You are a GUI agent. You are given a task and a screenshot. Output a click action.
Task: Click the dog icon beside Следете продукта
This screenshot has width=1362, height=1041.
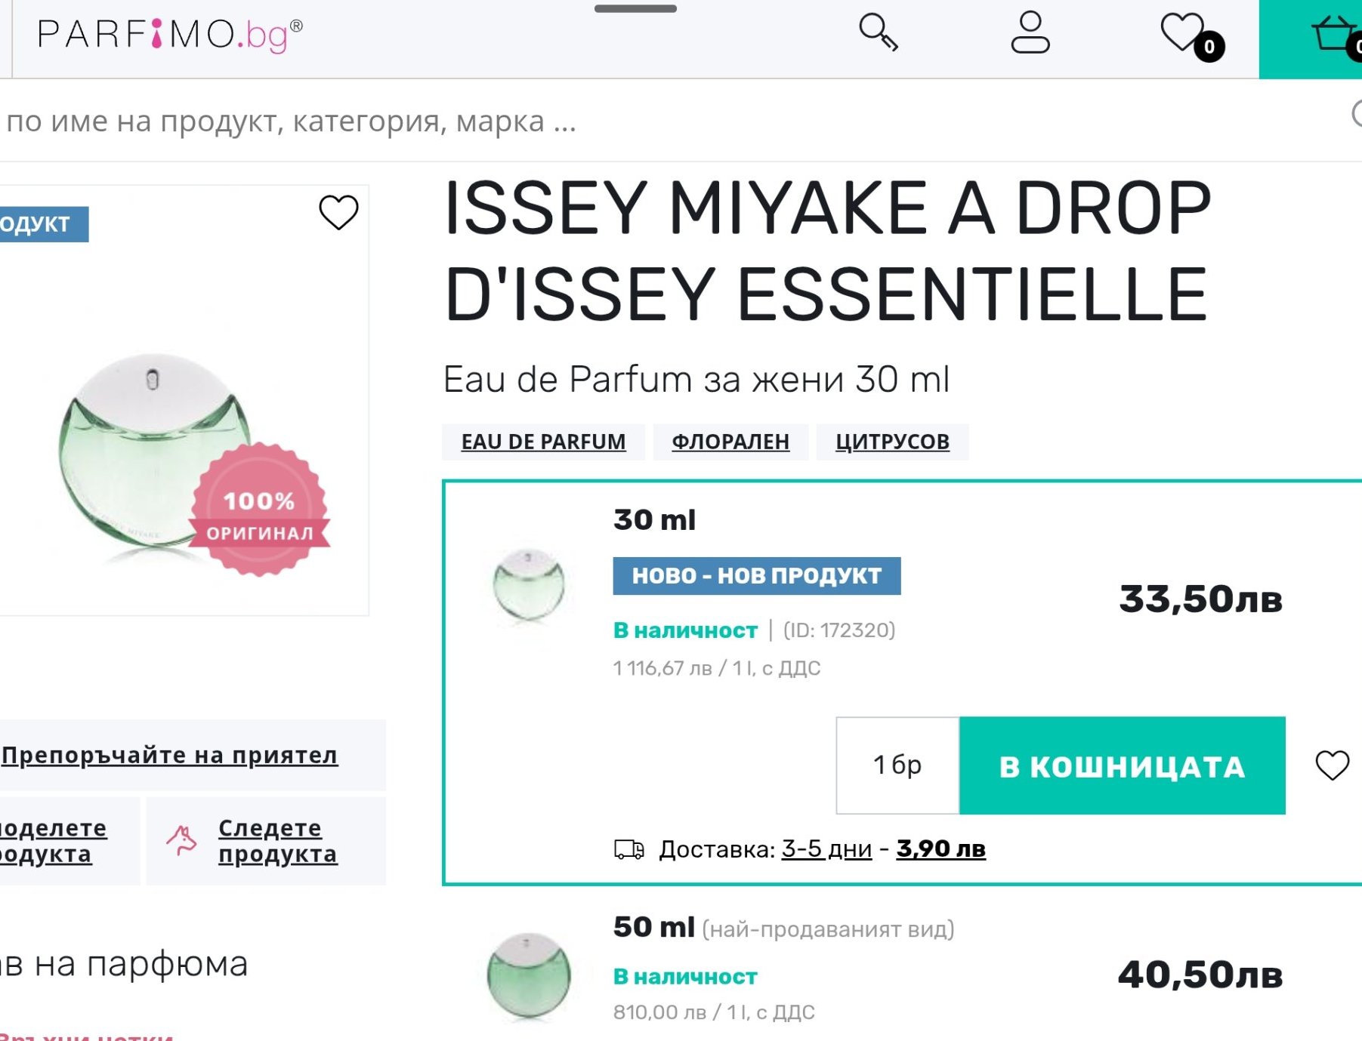[x=182, y=840]
